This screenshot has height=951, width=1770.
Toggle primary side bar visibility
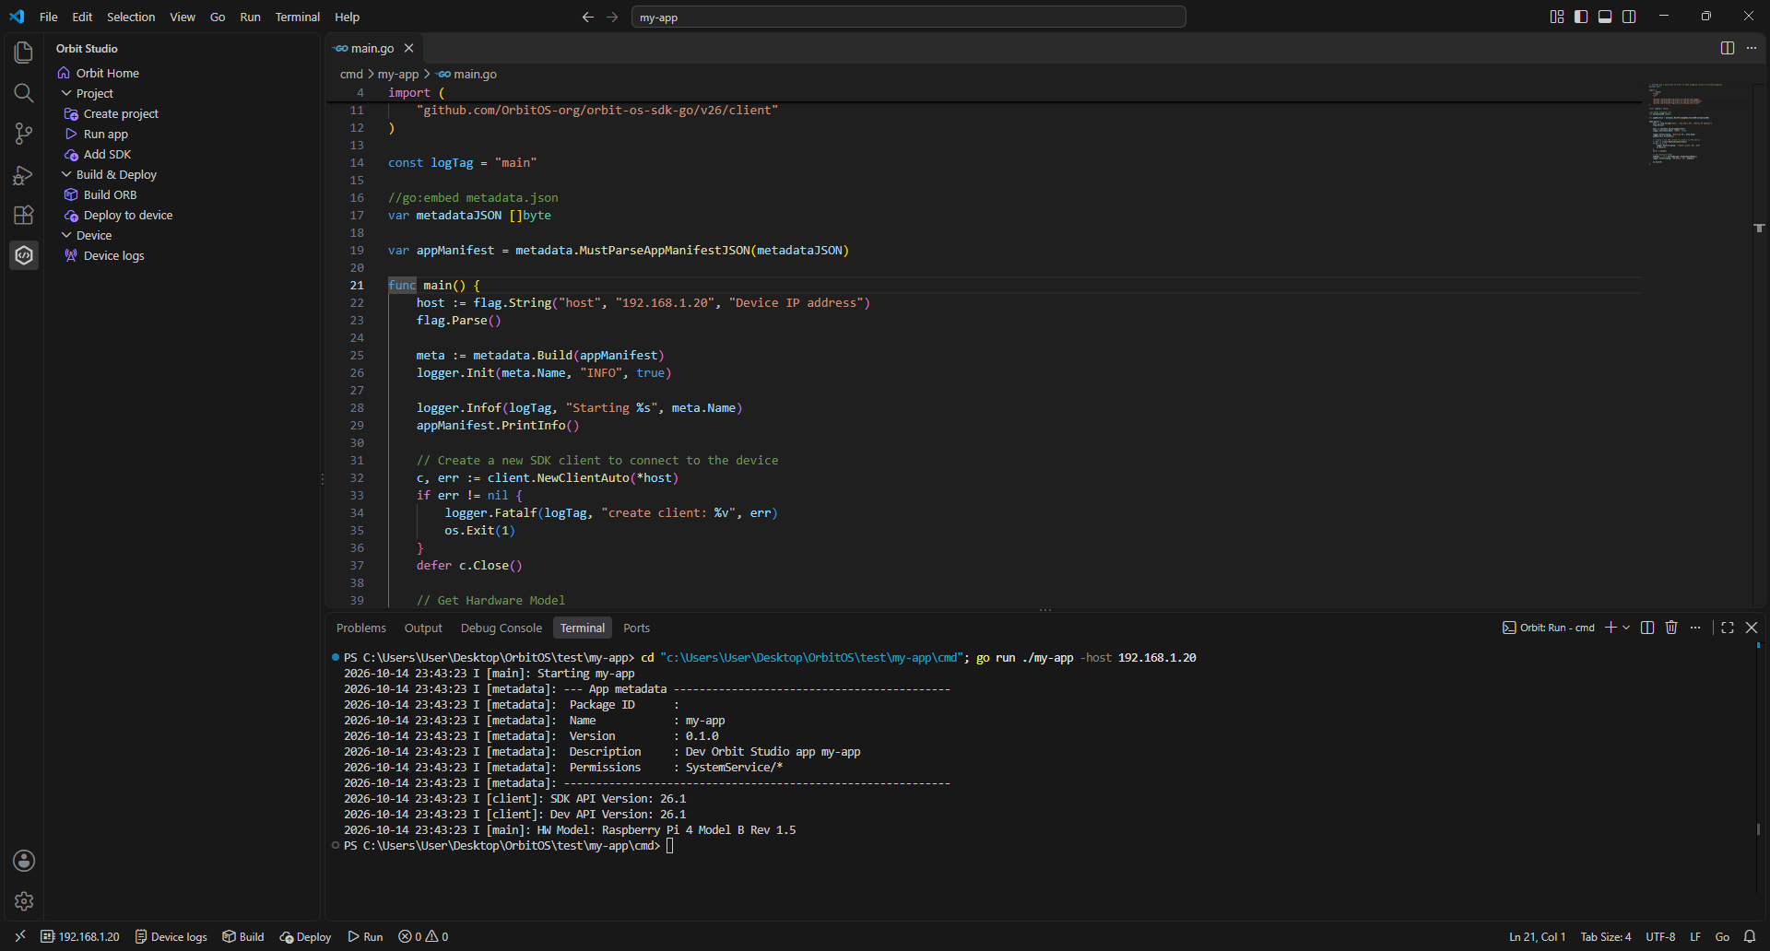click(x=1581, y=17)
